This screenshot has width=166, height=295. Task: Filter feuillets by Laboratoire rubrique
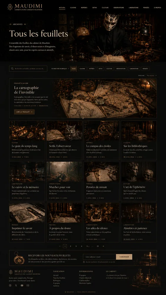coord(134,69)
